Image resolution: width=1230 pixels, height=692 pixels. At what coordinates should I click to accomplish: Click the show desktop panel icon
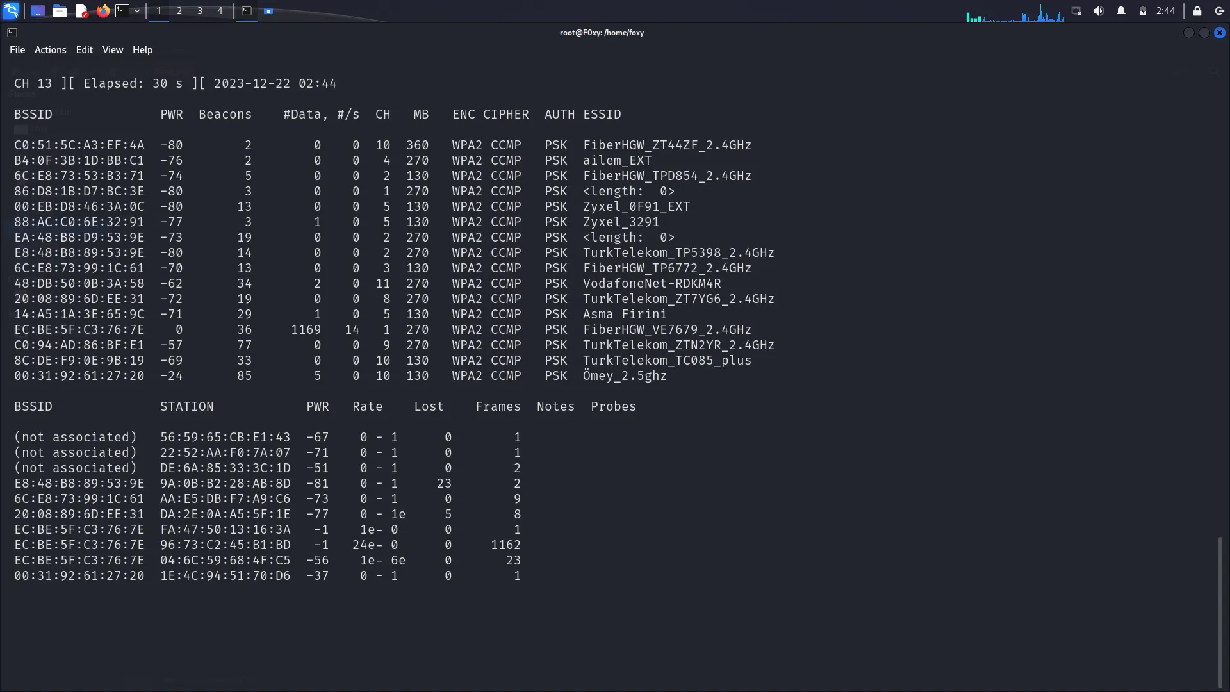pyautogui.click(x=38, y=11)
